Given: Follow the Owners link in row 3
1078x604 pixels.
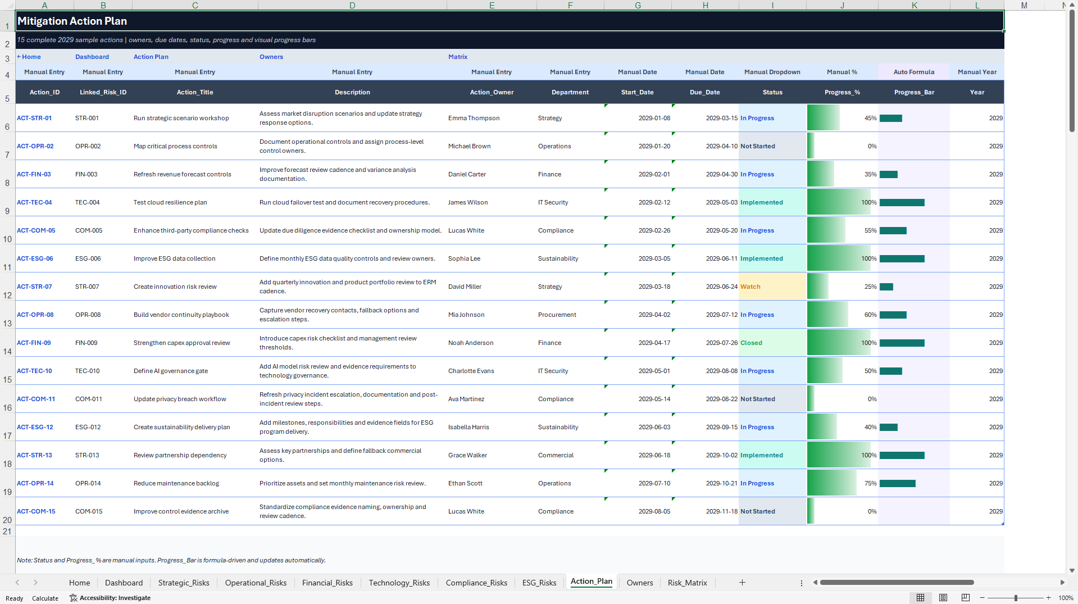Looking at the screenshot, I should click(271, 57).
